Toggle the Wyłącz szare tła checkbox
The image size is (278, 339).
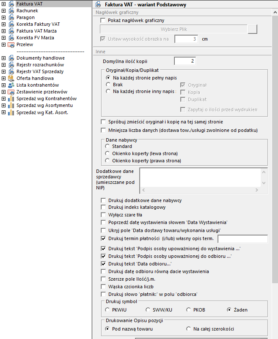pyautogui.click(x=104, y=215)
